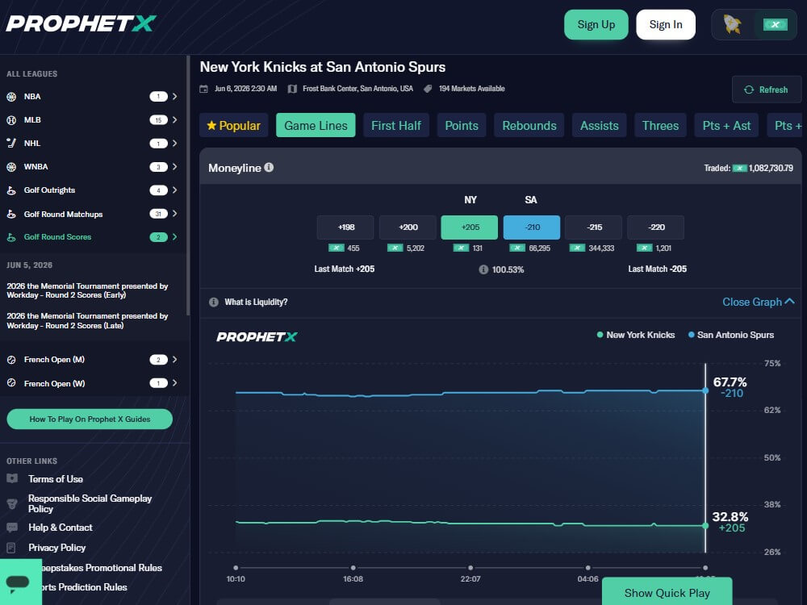The width and height of the screenshot is (807, 605).
Task: Expand the French Open (M) chevron
Action: [175, 360]
